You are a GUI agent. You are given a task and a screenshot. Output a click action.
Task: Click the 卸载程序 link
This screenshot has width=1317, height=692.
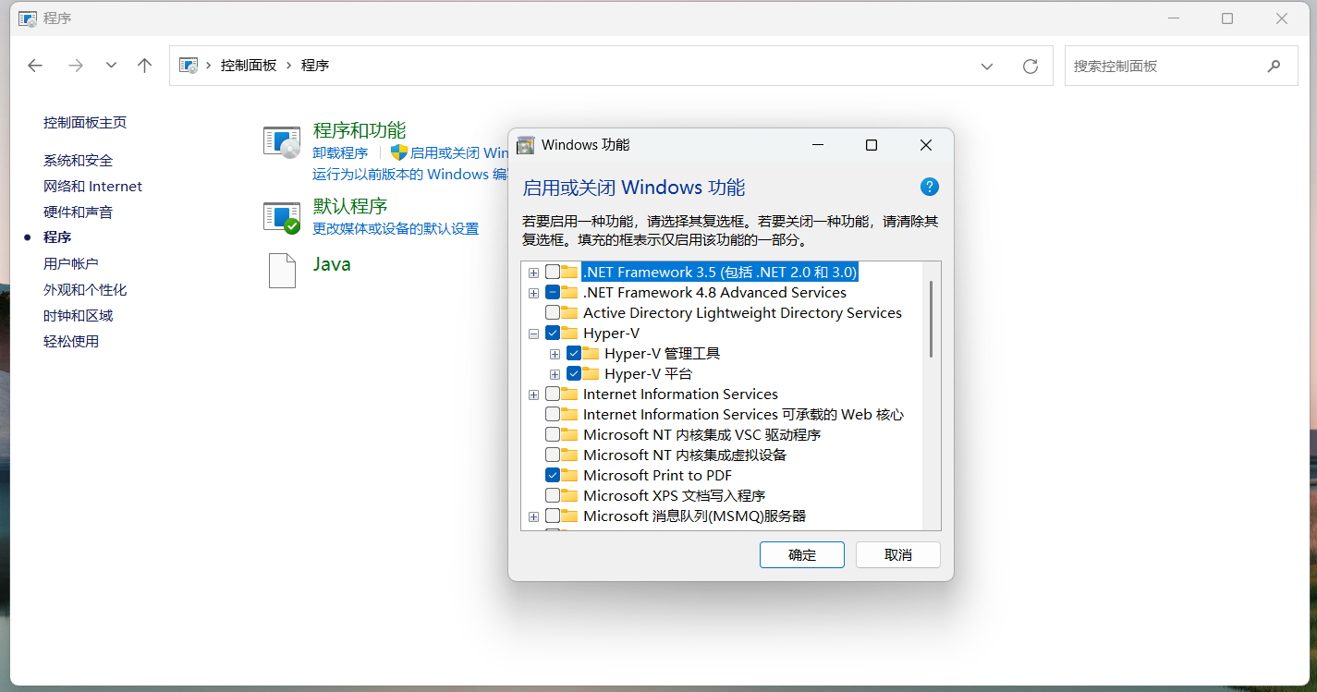coord(340,153)
